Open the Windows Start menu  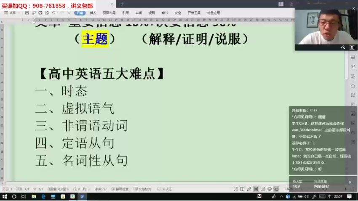tap(4, 196)
